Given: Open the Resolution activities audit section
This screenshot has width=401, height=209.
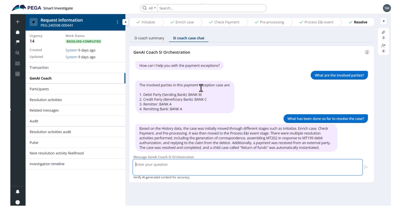Looking at the screenshot, I should click(x=50, y=132).
